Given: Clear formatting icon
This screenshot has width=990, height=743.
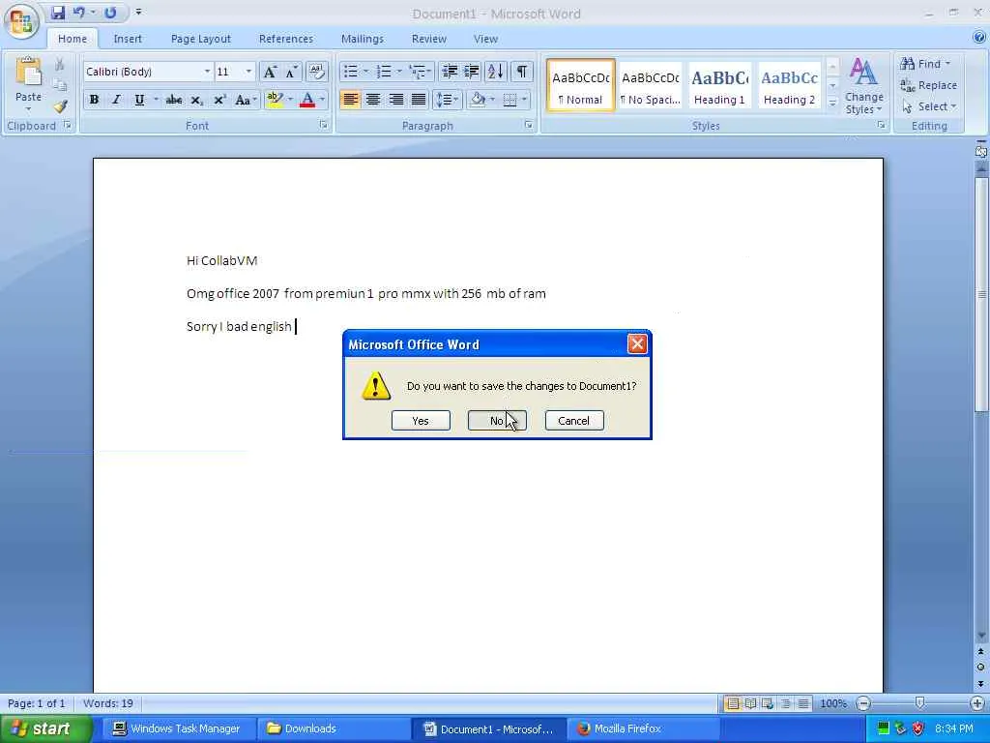Looking at the screenshot, I should click(316, 72).
